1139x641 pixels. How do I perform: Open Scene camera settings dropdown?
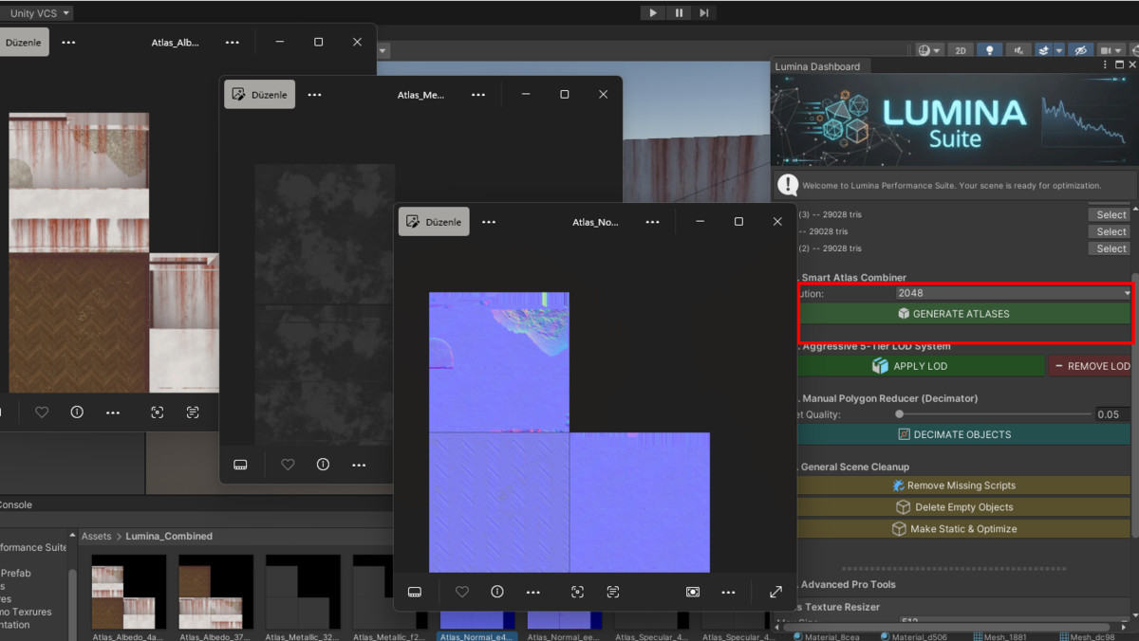[x=1110, y=50]
